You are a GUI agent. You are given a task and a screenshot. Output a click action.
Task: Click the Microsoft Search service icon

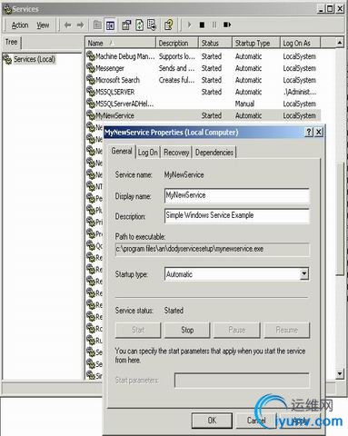(91, 80)
